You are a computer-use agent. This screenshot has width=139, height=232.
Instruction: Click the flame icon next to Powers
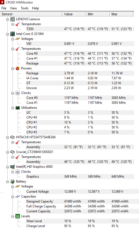tap(18, 68)
